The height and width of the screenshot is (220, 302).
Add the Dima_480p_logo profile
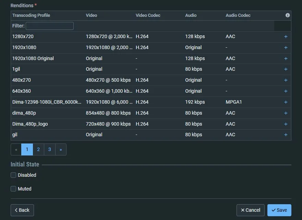(286, 124)
